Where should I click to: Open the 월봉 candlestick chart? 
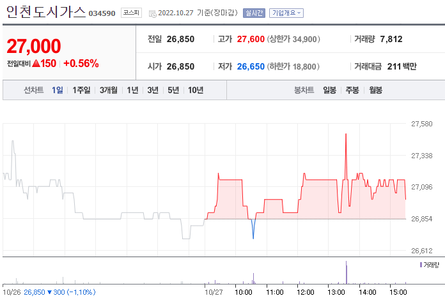375,90
